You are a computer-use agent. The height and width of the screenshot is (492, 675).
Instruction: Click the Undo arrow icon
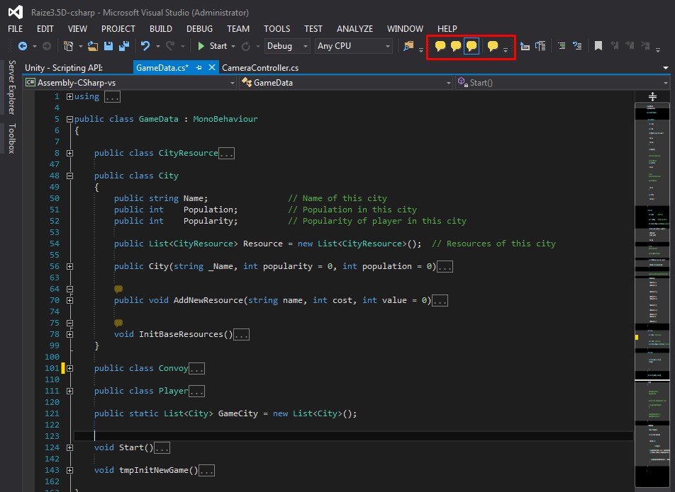click(145, 46)
